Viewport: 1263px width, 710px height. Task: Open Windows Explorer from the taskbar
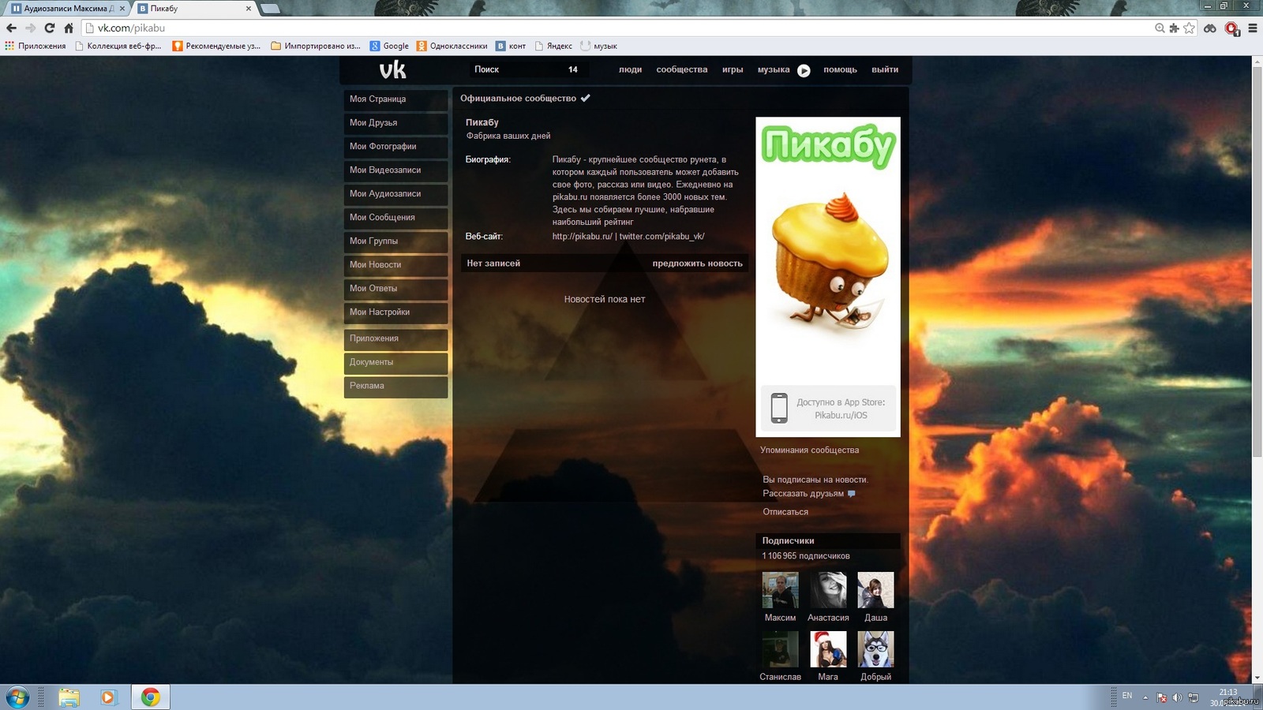pyautogui.click(x=69, y=697)
